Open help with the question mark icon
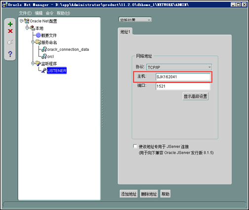This screenshot has width=249, height=210. 10,54
